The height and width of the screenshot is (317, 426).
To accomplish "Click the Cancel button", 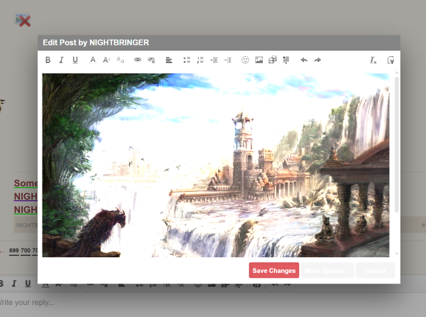I will 375,270.
